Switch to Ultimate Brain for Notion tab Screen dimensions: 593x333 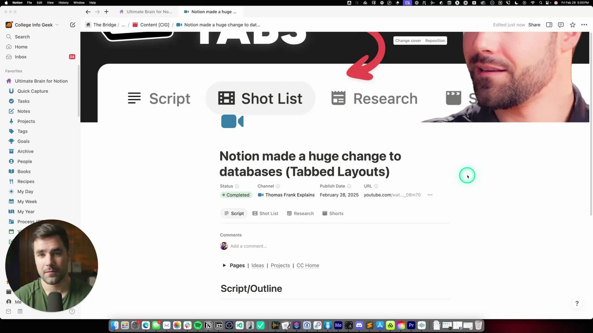point(145,12)
